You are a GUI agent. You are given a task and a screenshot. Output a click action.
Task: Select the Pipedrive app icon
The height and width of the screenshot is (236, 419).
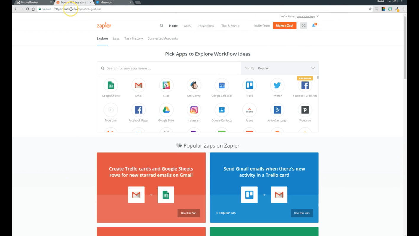click(x=305, y=110)
